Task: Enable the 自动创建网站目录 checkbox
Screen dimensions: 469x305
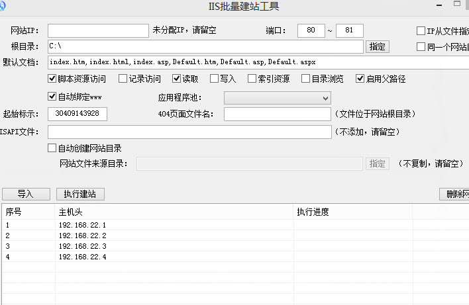Action: (52, 148)
